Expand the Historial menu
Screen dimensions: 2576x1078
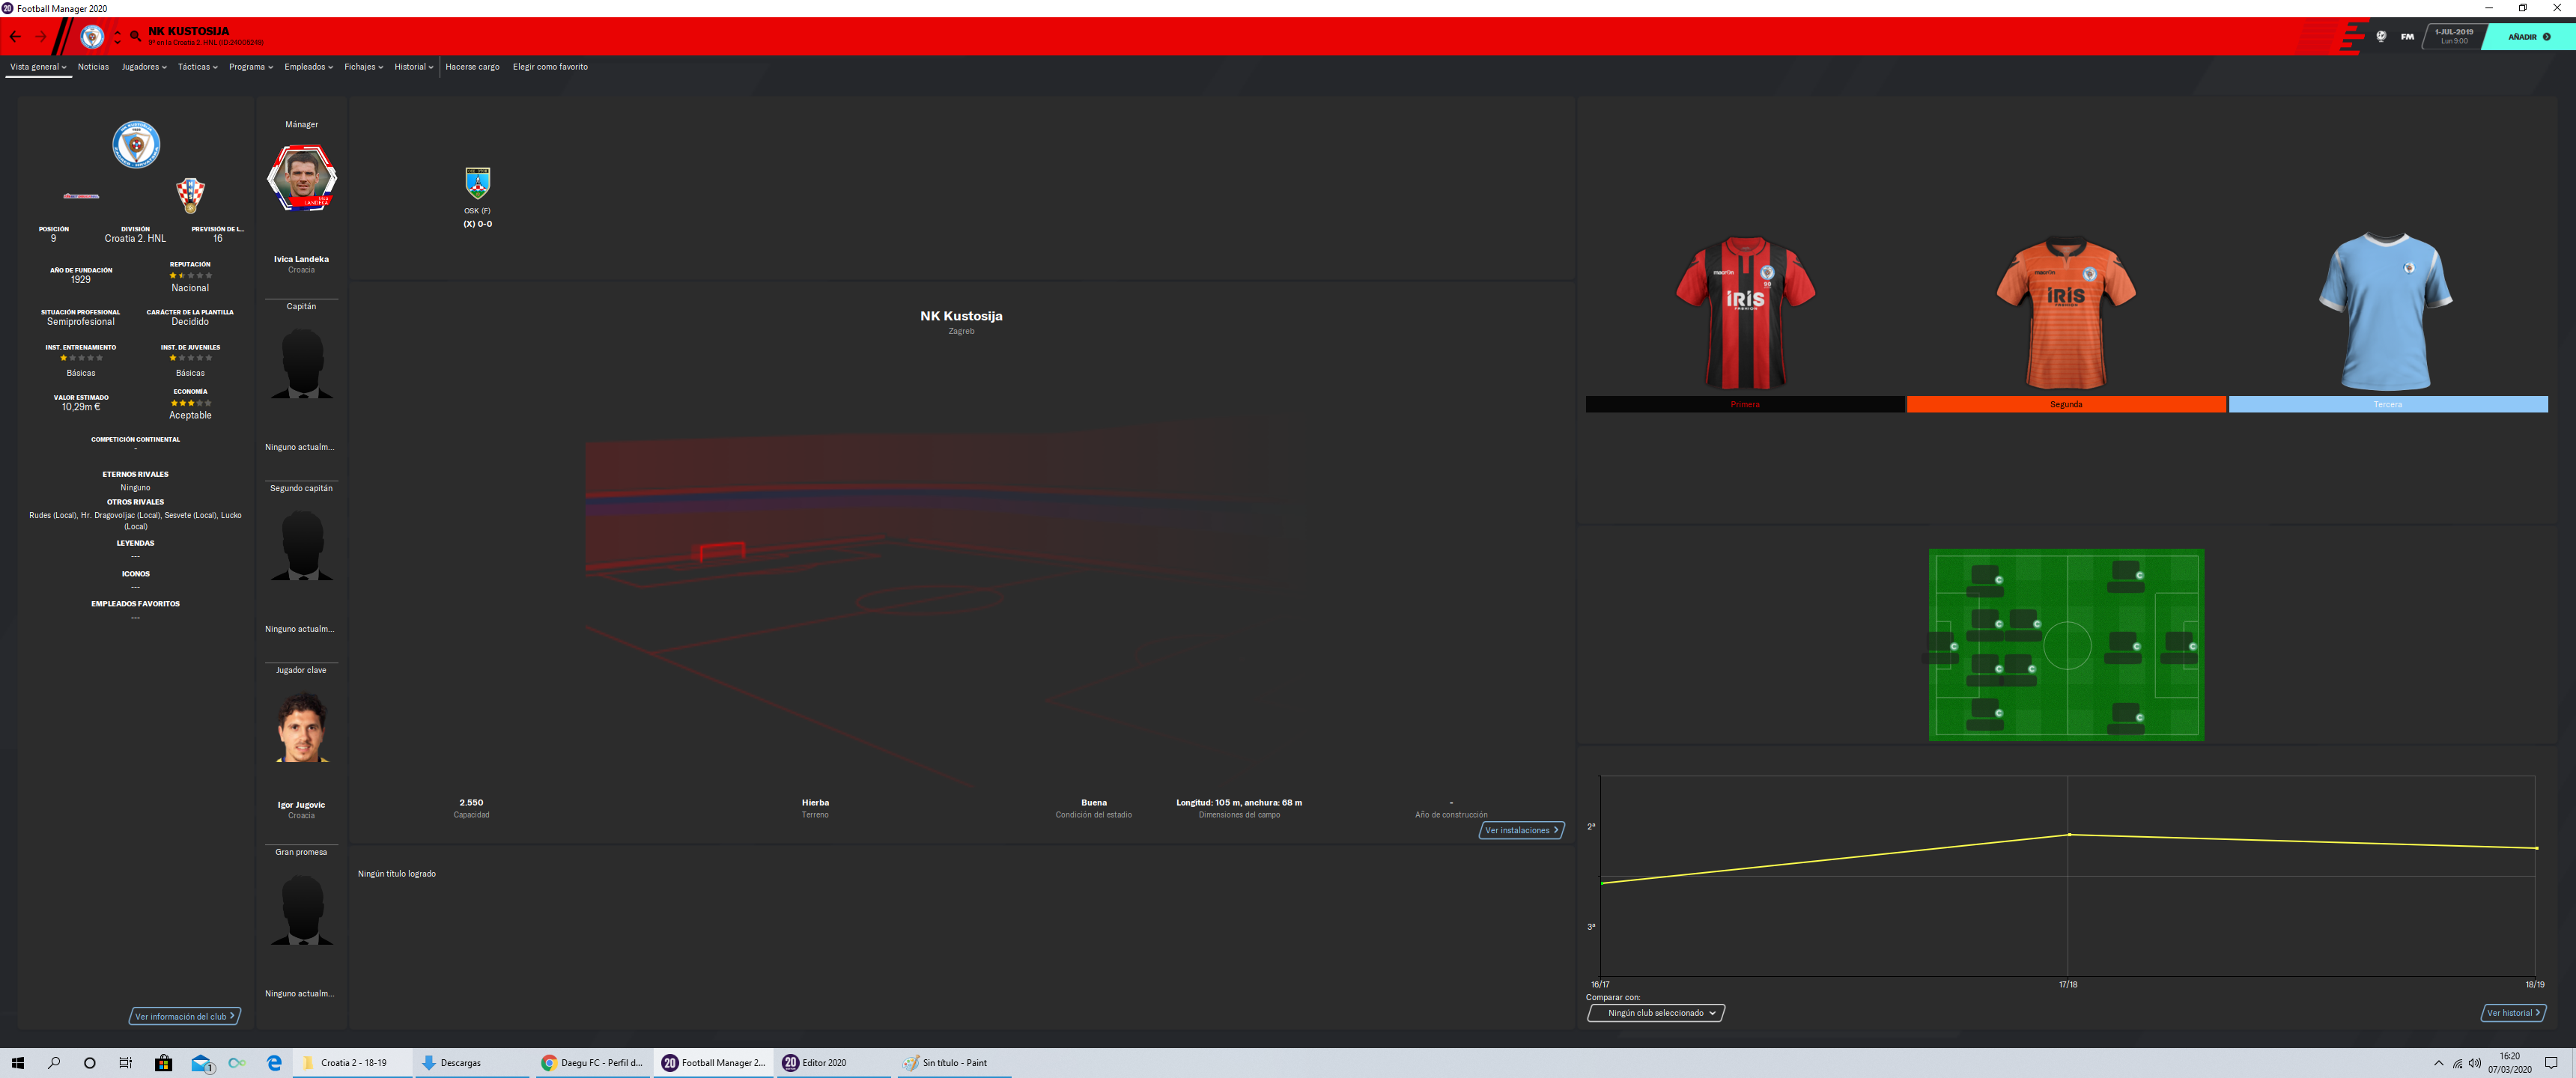tap(414, 67)
